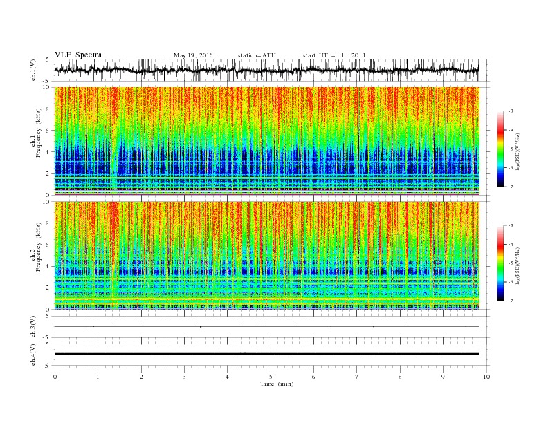
Task: Click the "10" tick on the time axis
Action: point(486,377)
